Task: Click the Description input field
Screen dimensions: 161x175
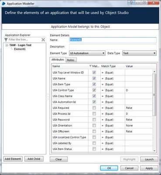Action: [113, 47]
